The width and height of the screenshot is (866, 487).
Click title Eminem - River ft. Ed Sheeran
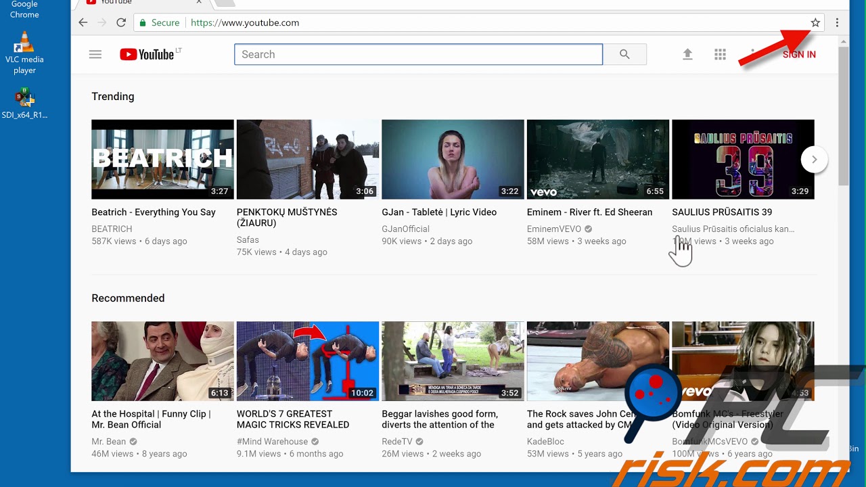tap(589, 212)
